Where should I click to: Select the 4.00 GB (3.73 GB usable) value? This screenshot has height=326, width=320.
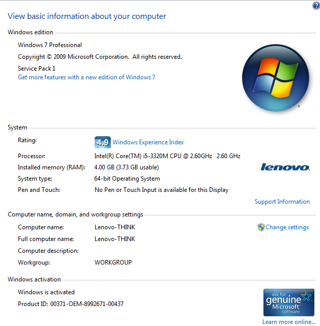coord(126,167)
